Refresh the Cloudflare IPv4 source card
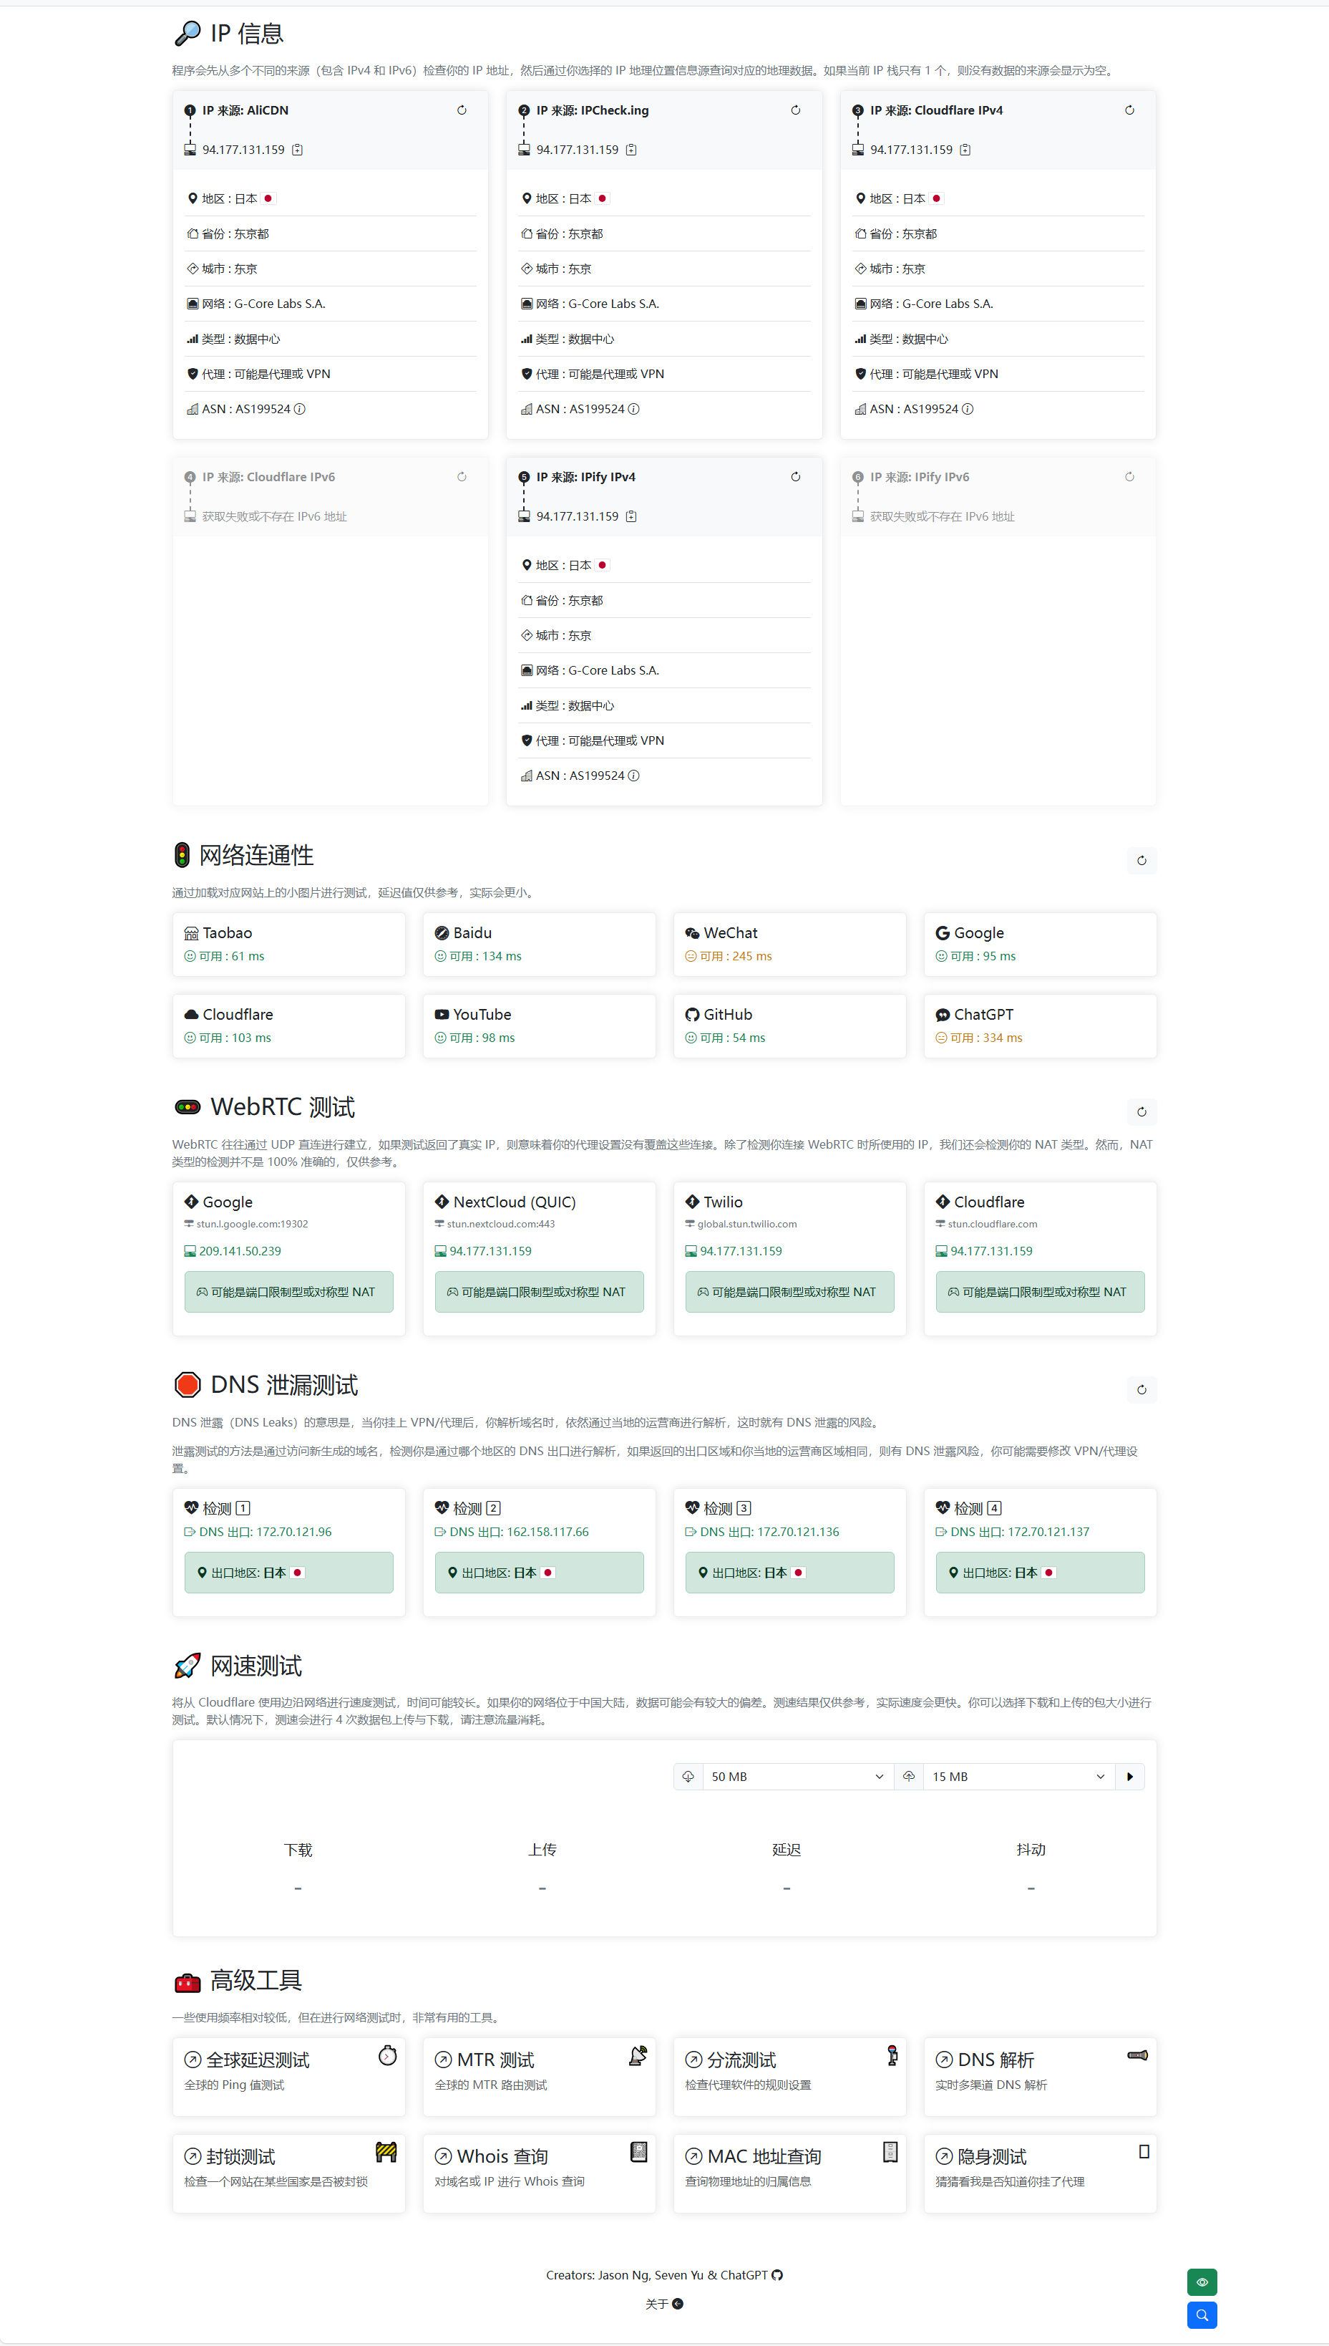 [1129, 110]
